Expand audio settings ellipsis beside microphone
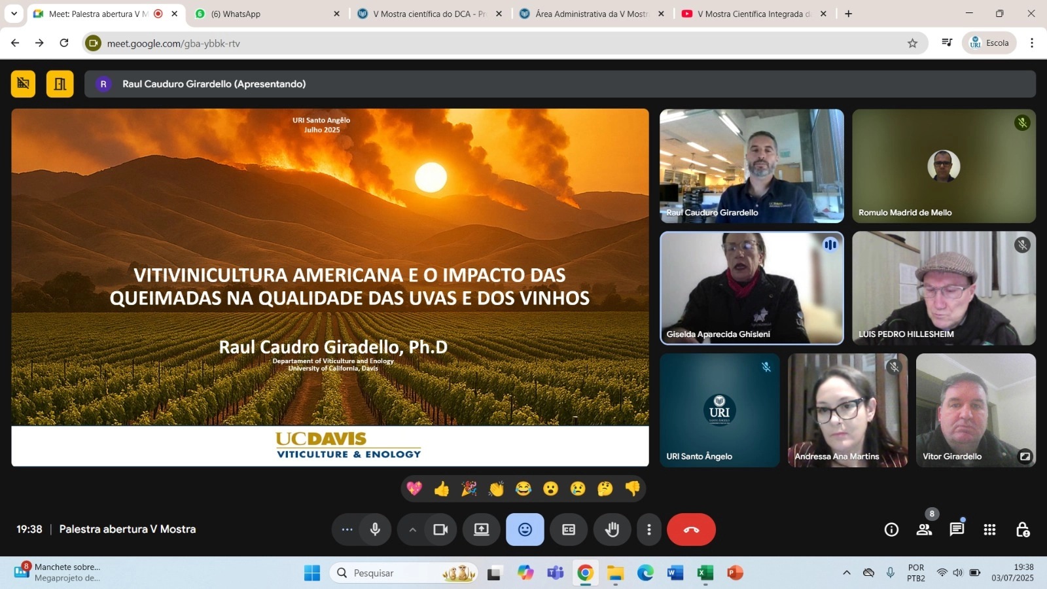This screenshot has height=589, width=1047. coord(347,529)
